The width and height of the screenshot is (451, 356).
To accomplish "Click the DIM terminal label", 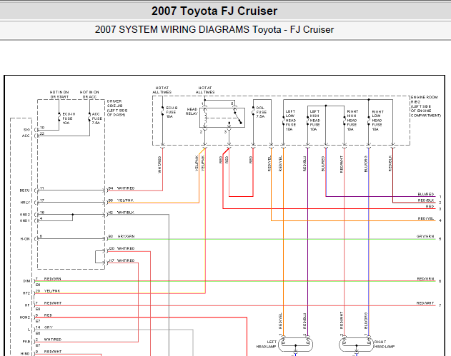I will [x=26, y=281].
